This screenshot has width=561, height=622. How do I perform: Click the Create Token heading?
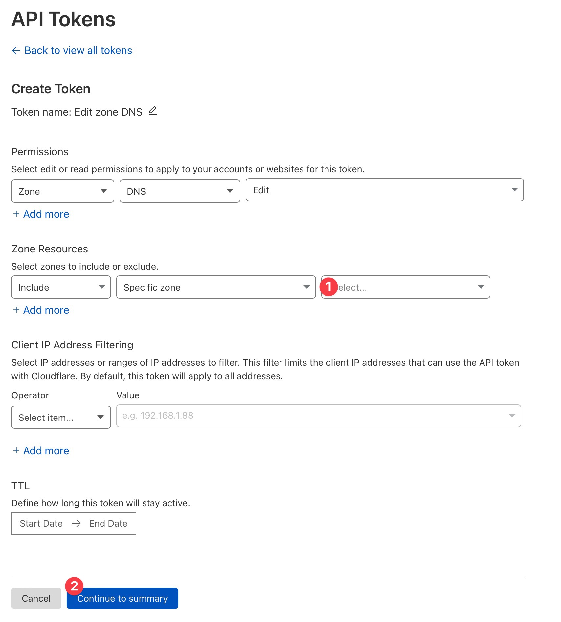point(51,89)
